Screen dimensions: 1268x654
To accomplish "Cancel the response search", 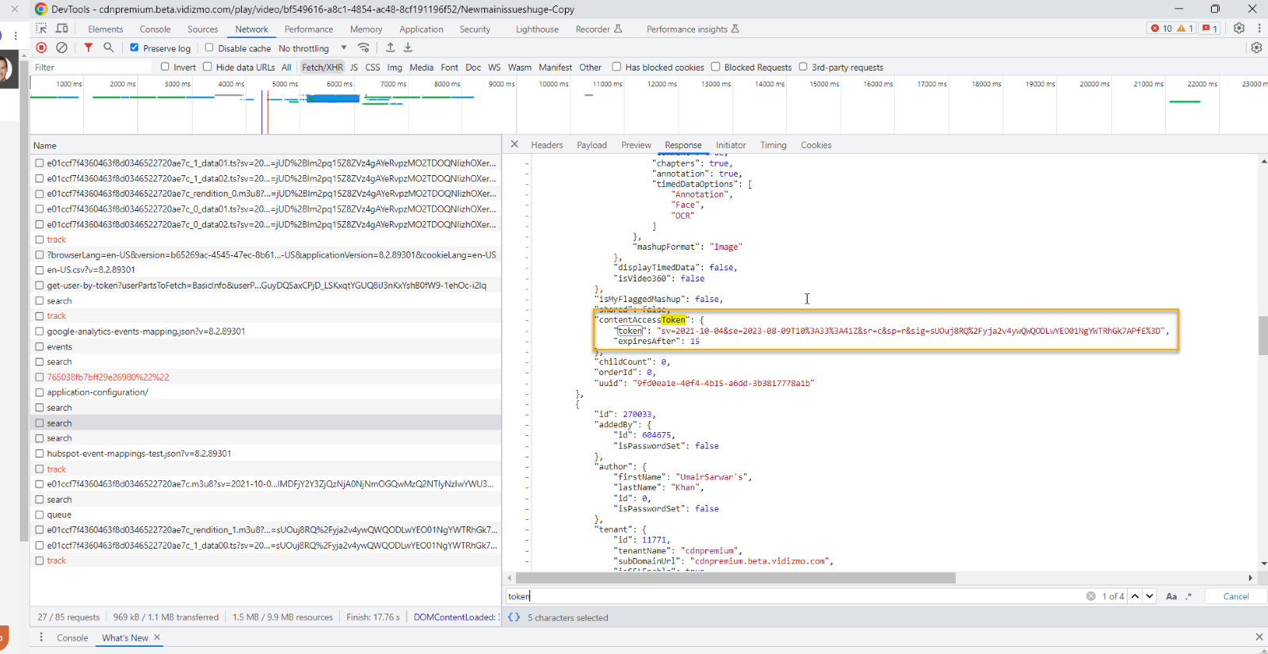I will click(1236, 596).
